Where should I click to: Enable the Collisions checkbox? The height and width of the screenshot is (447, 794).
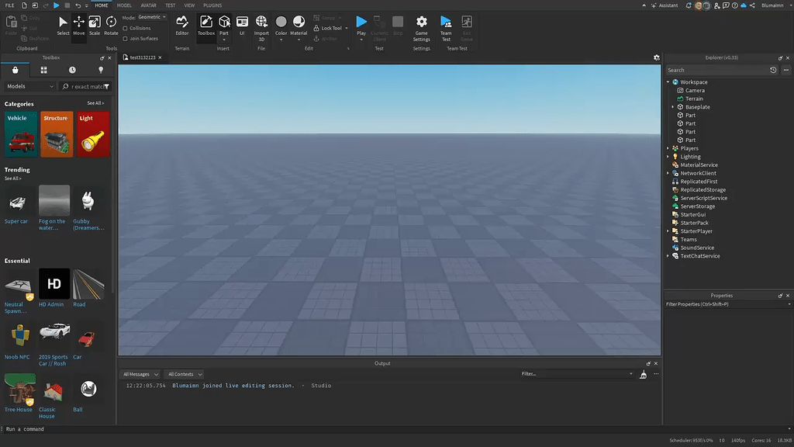124,28
